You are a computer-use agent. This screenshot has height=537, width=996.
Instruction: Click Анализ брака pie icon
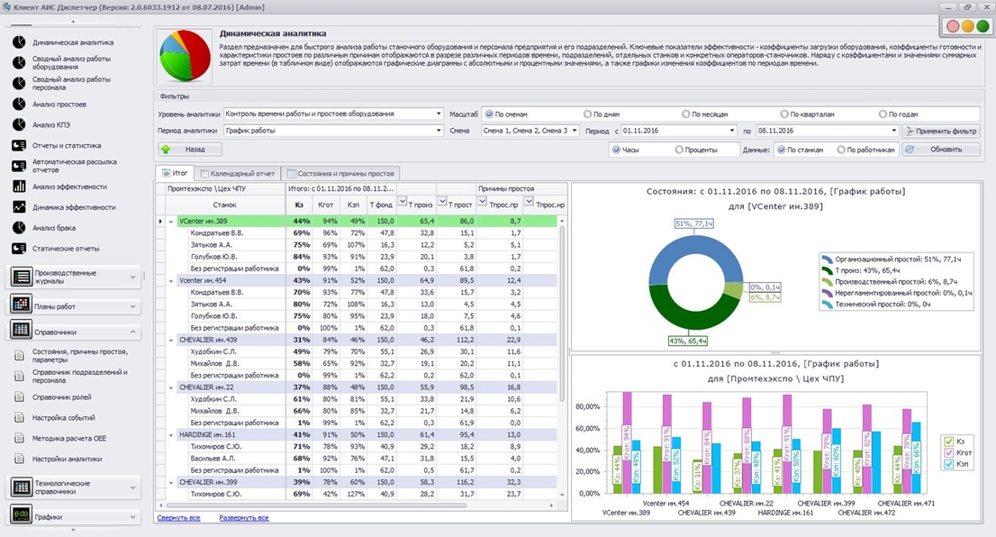pyautogui.click(x=19, y=228)
